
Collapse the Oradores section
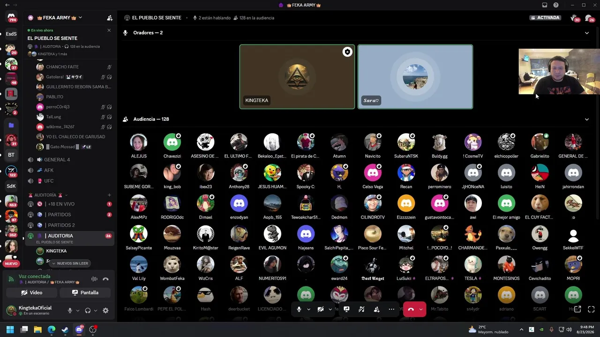pos(586,33)
